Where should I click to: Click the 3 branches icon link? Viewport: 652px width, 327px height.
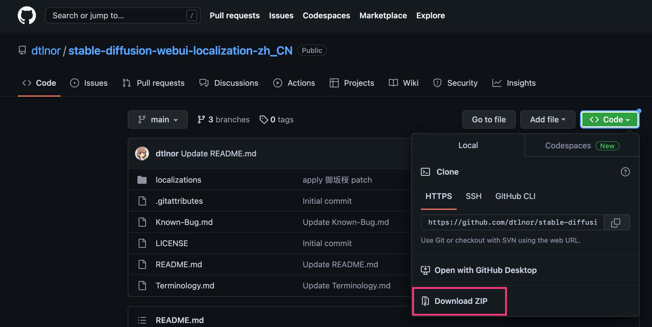[x=201, y=119]
